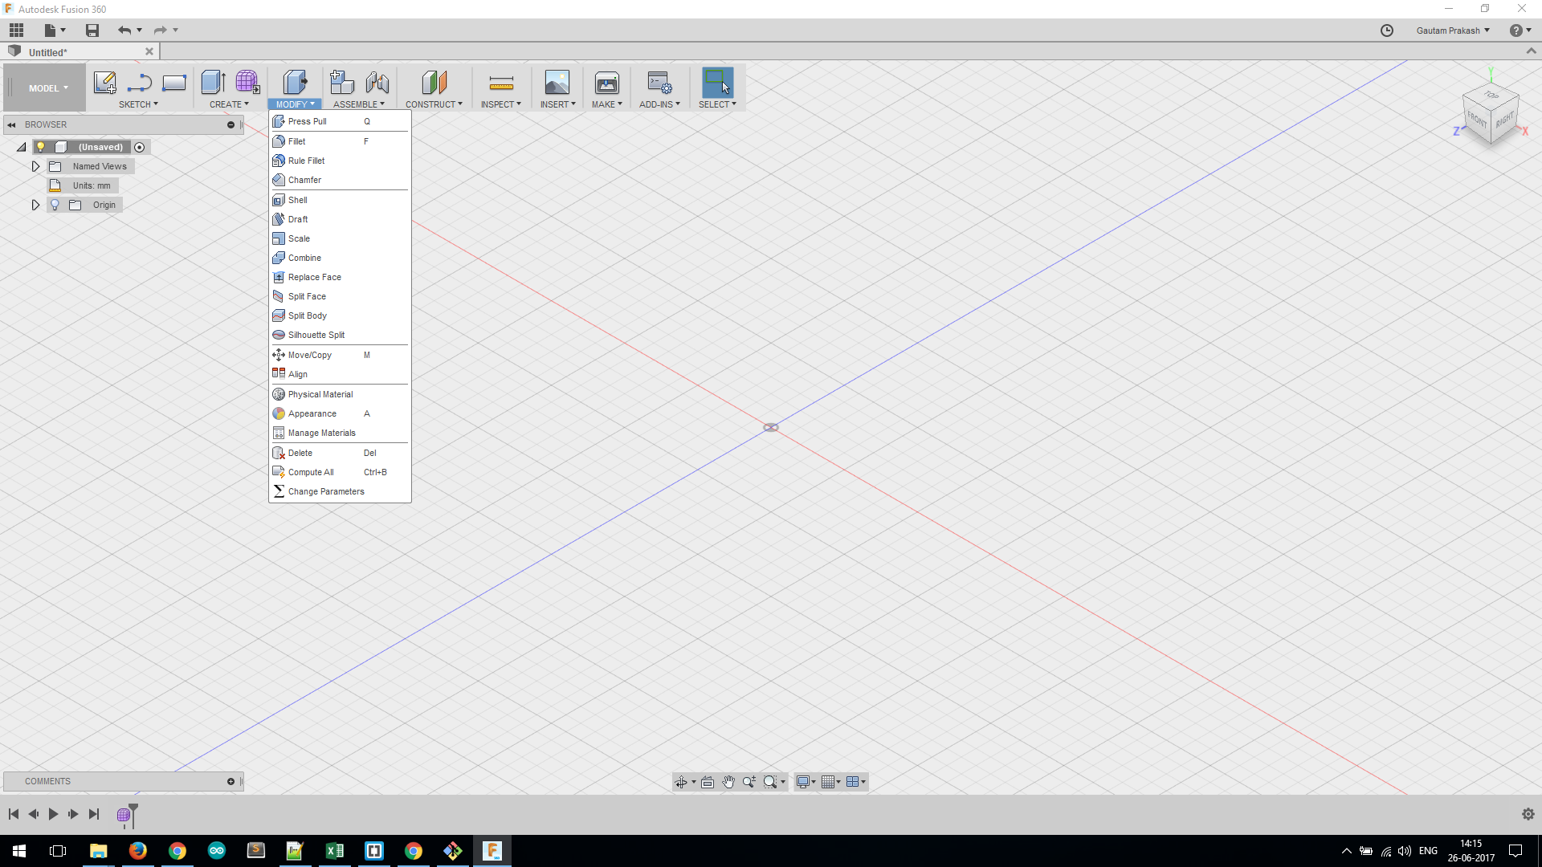Open the Windows Start menu
This screenshot has height=867, width=1542.
(x=19, y=851)
